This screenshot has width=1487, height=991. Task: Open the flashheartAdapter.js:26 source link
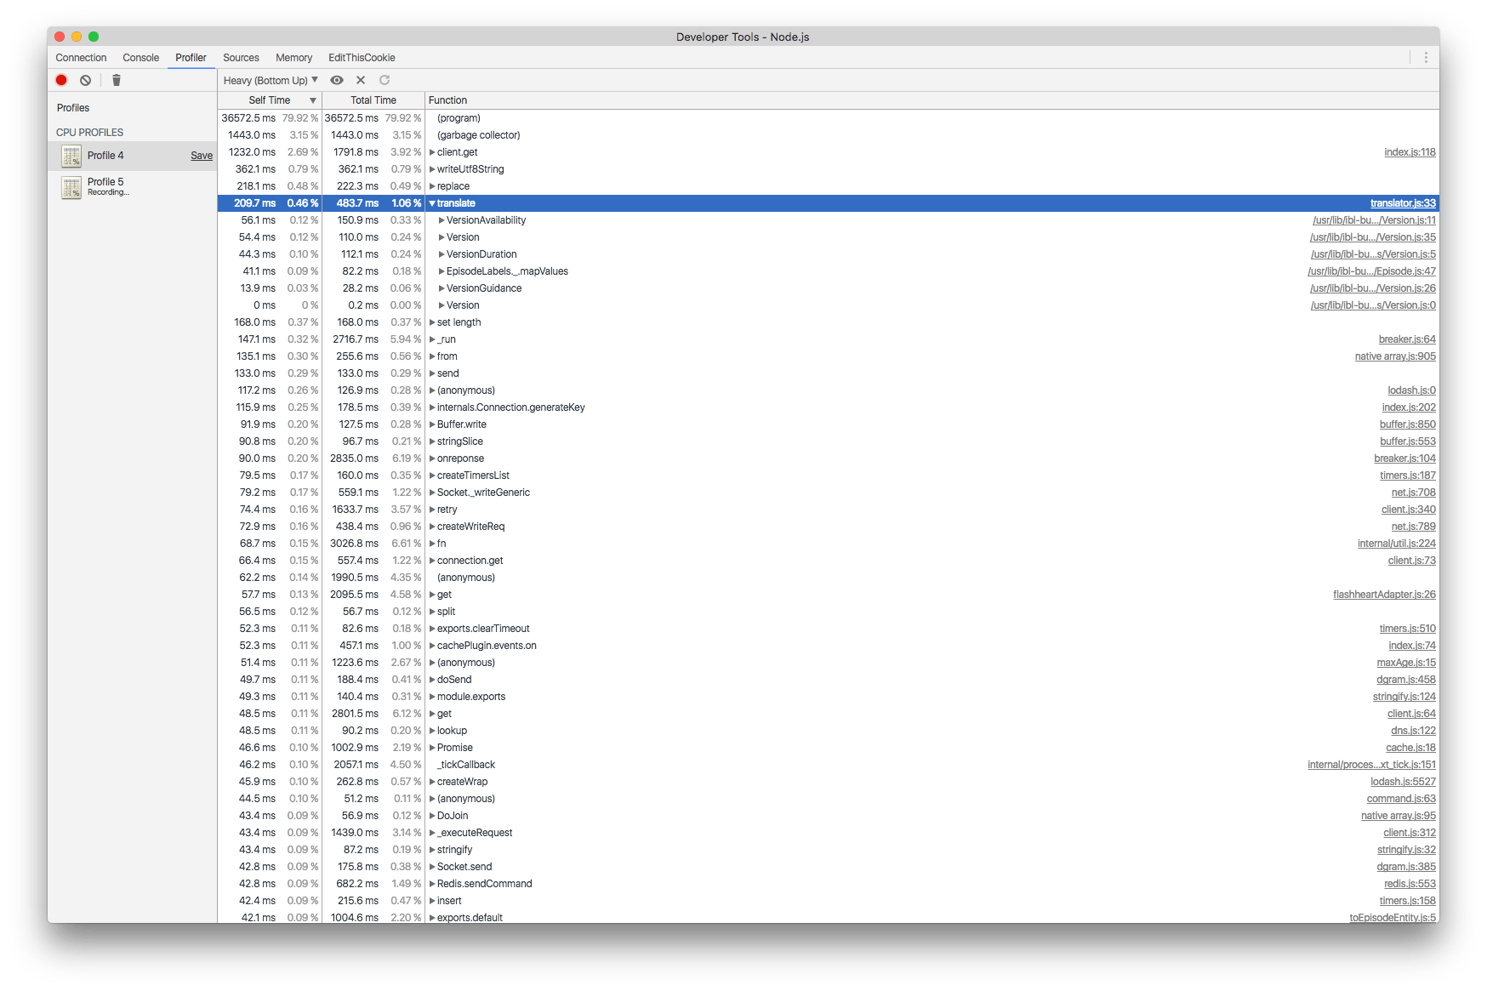click(x=1384, y=595)
